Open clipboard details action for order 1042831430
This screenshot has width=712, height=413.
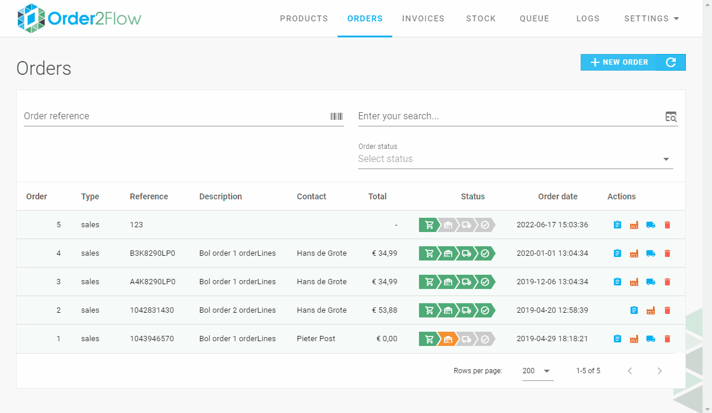pos(634,310)
